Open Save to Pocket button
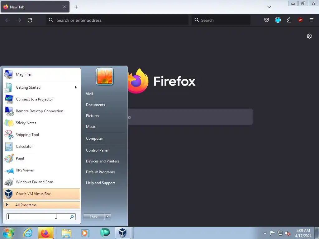Image resolution: width=319 pixels, height=239 pixels. tap(267, 20)
